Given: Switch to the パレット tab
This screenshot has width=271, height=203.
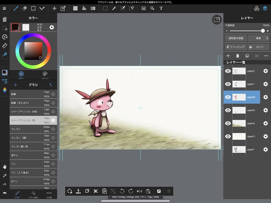Looking at the screenshot, I should 45,75.
